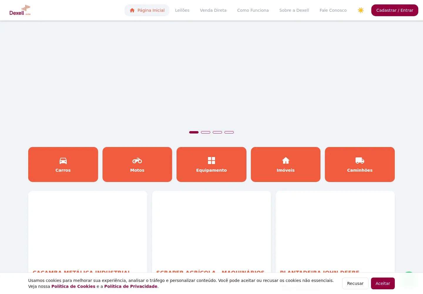423x294 pixels.
Task: Open the Venda Direta page
Action: (213, 10)
